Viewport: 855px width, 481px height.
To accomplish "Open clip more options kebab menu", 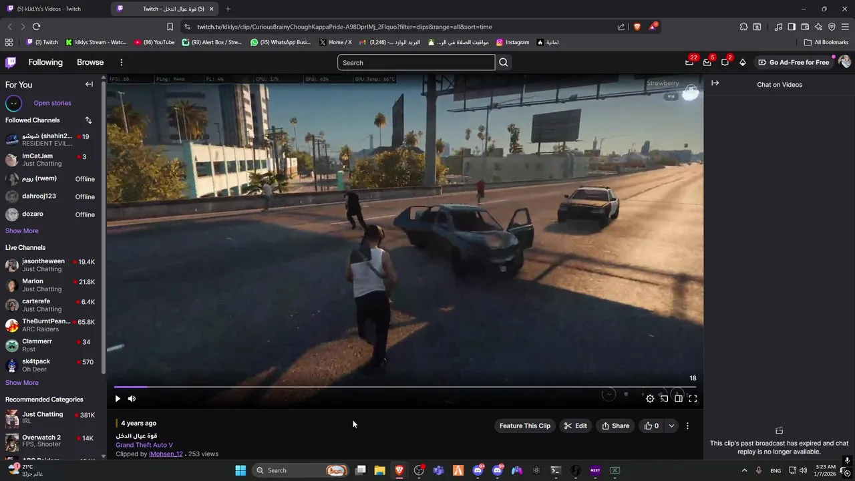I will pos(687,426).
